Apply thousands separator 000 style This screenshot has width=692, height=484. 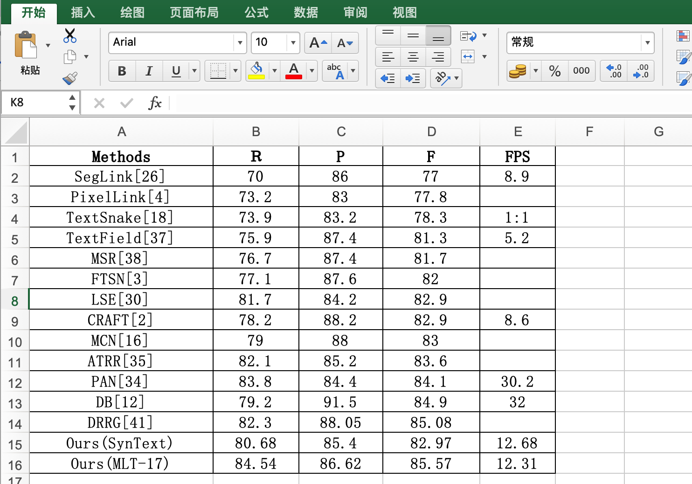[x=581, y=71]
